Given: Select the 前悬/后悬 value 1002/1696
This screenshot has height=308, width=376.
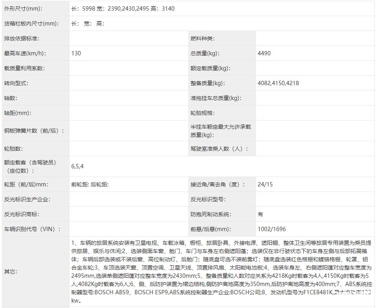Looking at the screenshot, I should point(270,229).
